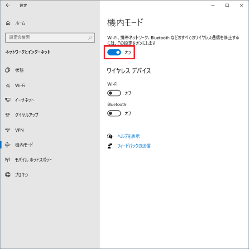The height and width of the screenshot is (249, 249).
Task: Enable the Wi-Fi wireless device toggle
Action: coord(114,93)
